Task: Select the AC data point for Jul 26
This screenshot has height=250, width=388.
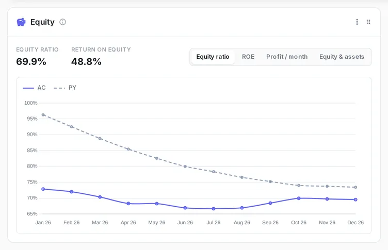Action: pyautogui.click(x=214, y=209)
